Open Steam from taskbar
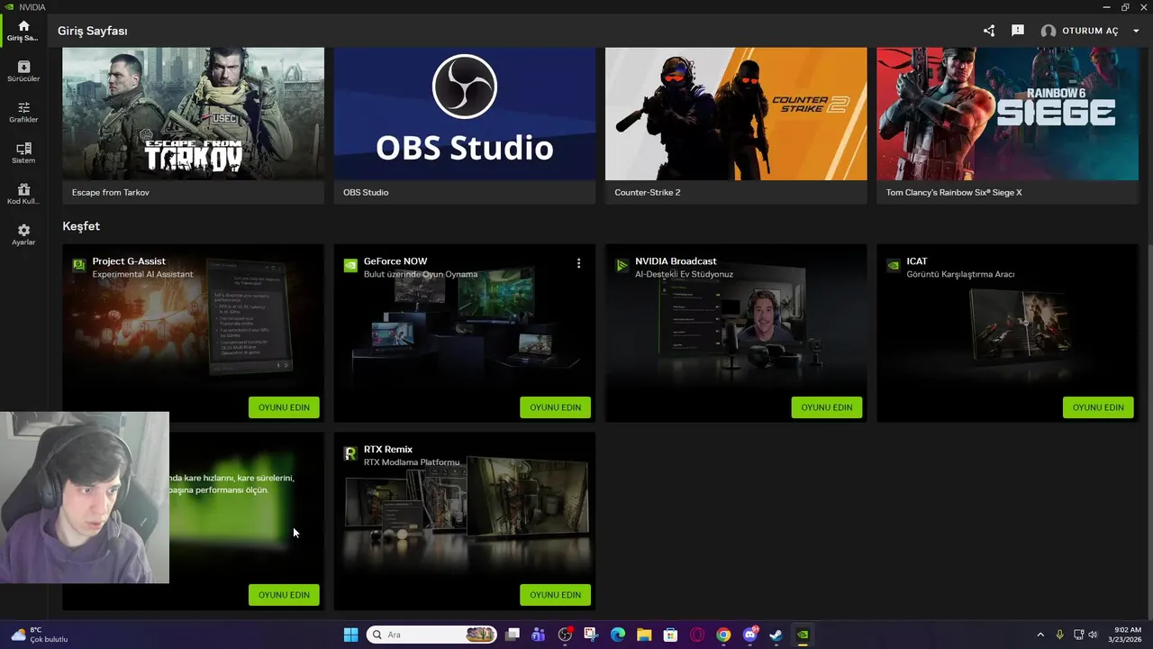 [x=776, y=635]
